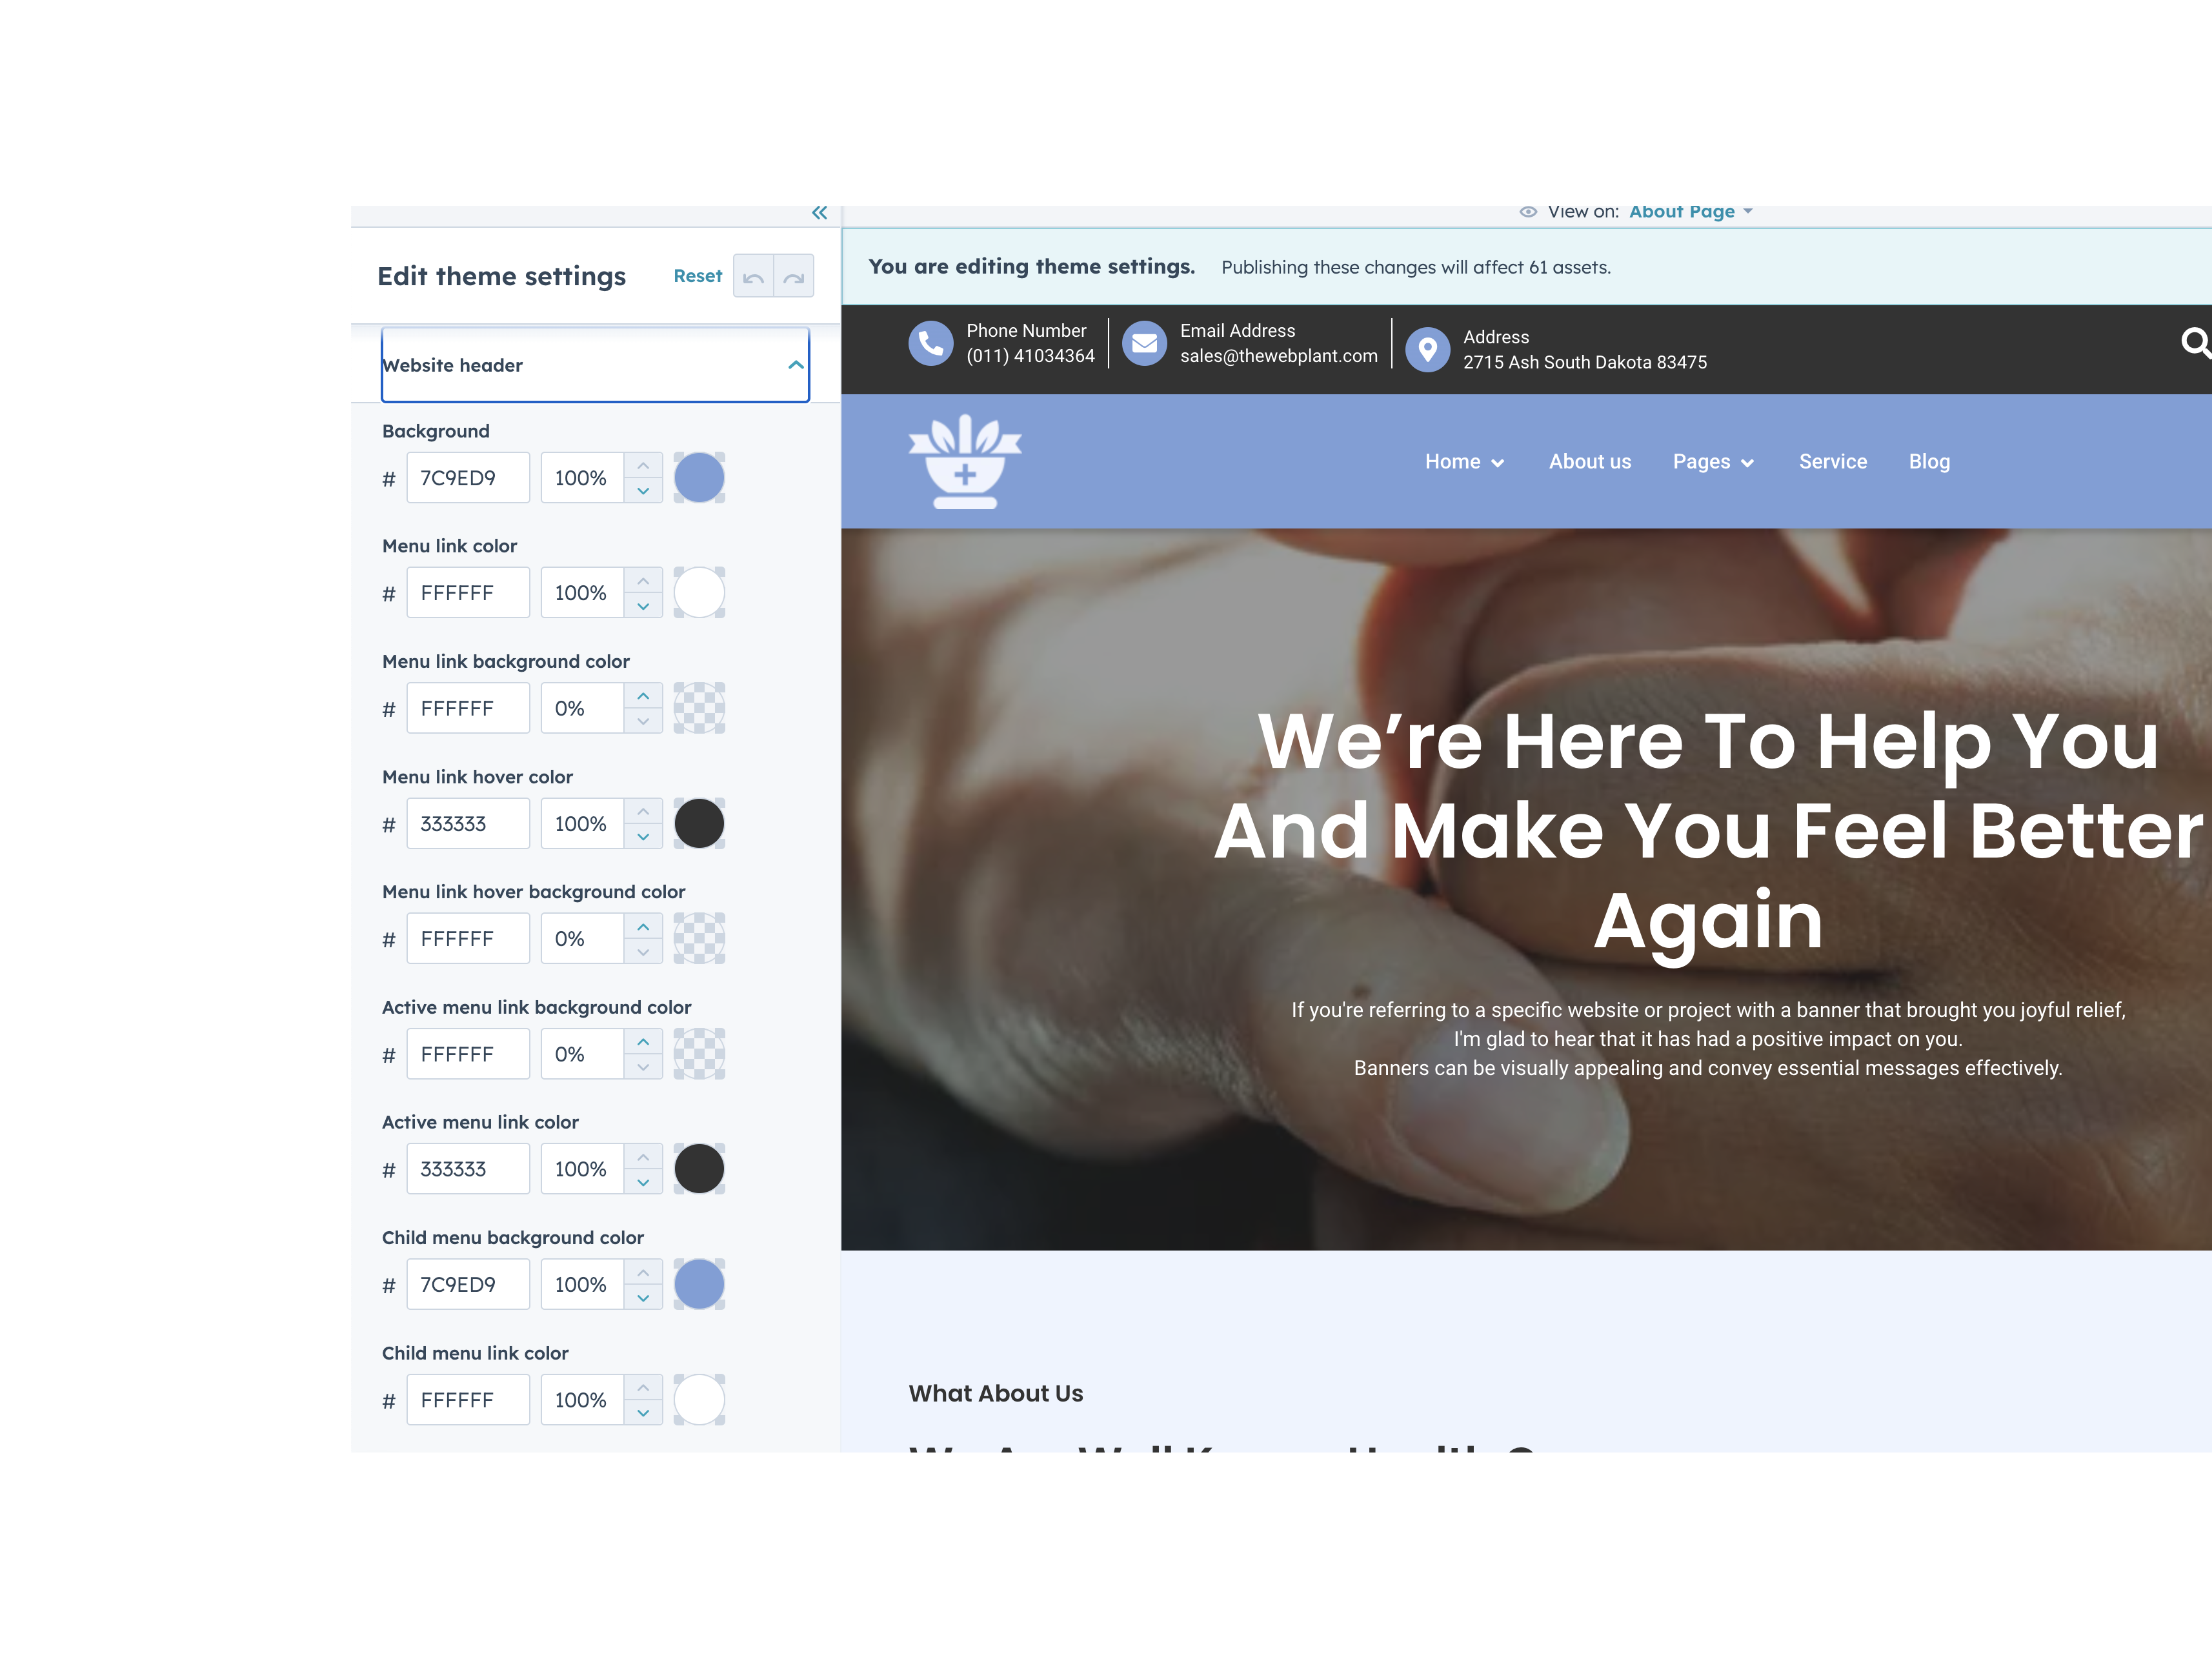Click the phone icon in the header bar
Viewport: 2212px width, 1659px height.
[930, 343]
